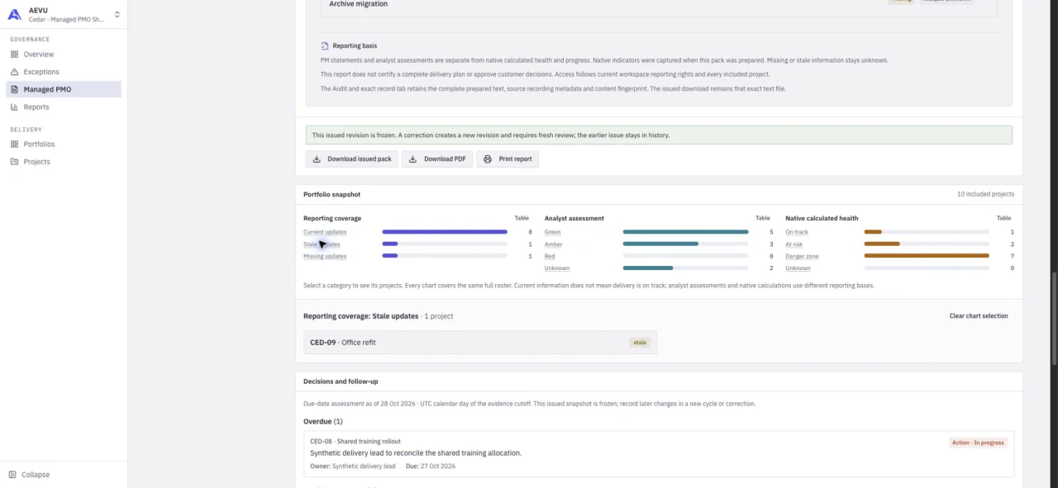Click the Owner: Synthetic delivery lead text
1058x488 pixels.
point(353,467)
